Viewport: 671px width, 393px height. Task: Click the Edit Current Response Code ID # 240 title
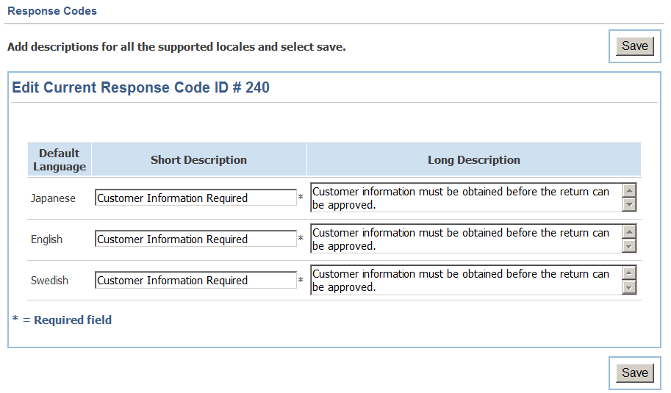coord(141,87)
